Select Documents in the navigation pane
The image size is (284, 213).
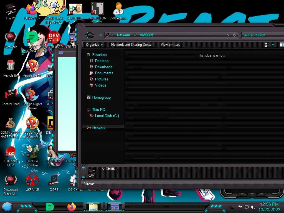(x=104, y=73)
